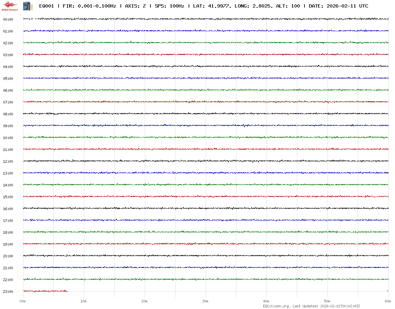Select the 06:00 hour row label
This screenshot has height=309, width=395.
(8, 90)
